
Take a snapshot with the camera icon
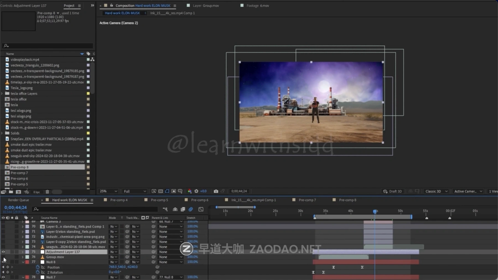tap(216, 191)
